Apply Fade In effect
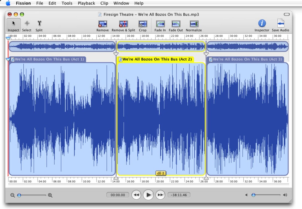Viewport: 302px width, 209px height. pos(160,24)
